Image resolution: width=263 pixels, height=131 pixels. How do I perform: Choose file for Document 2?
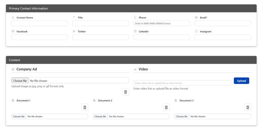[x=100, y=117]
